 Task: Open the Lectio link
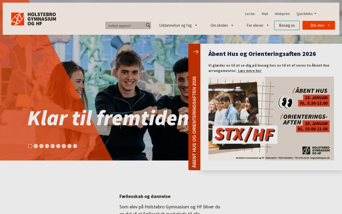pos(250,14)
